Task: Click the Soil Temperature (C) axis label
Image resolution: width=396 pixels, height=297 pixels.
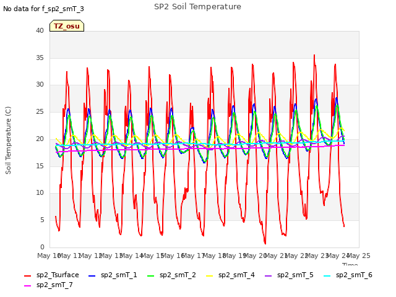Action: click(x=8, y=140)
